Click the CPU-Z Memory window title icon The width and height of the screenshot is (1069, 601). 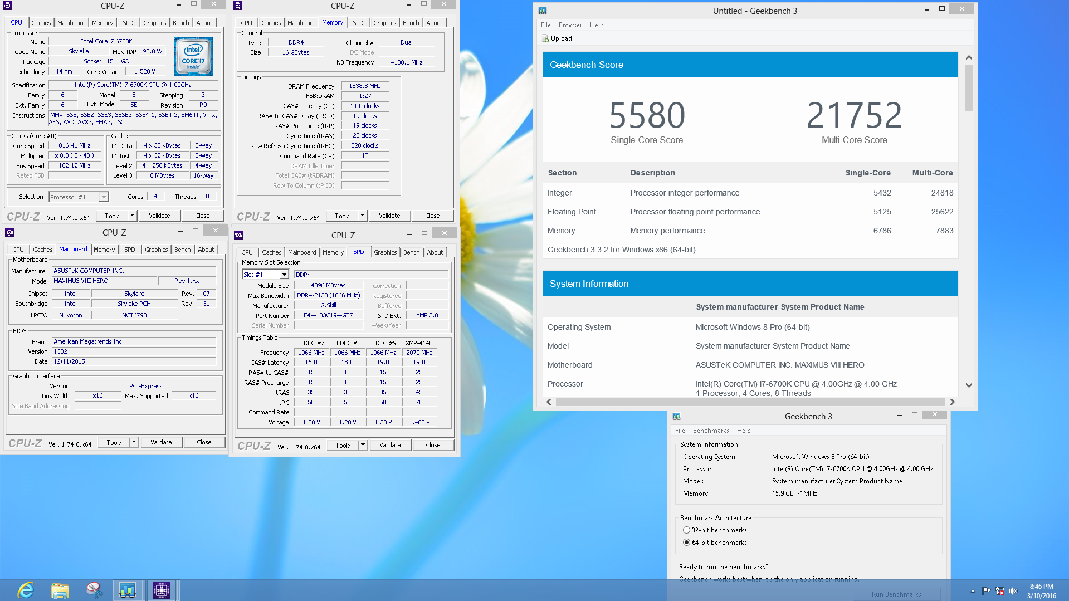tap(238, 6)
